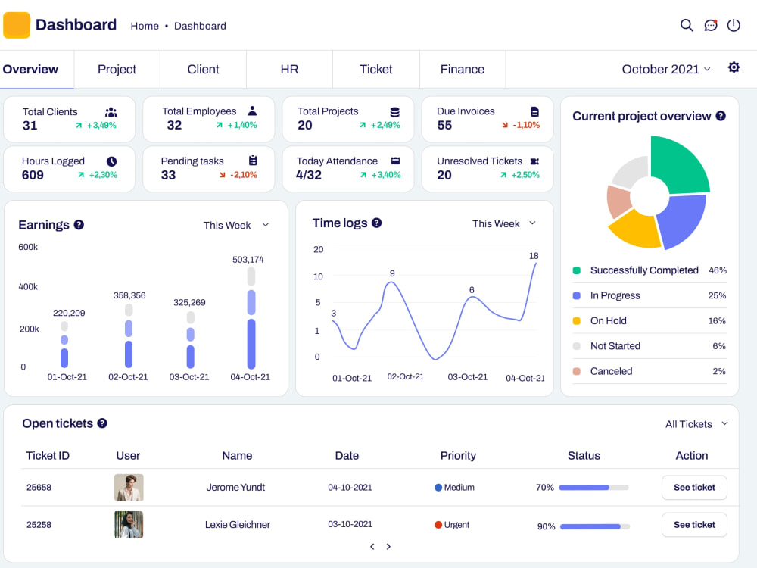Viewport: 757px width, 568px height.
Task: Click the Earnings help question icon
Action: [x=79, y=225]
